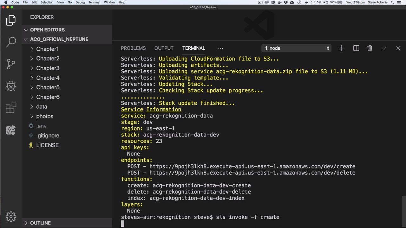The height and width of the screenshot is (228, 406).
Task: Click the Manage gear icon
Action: pos(11,217)
